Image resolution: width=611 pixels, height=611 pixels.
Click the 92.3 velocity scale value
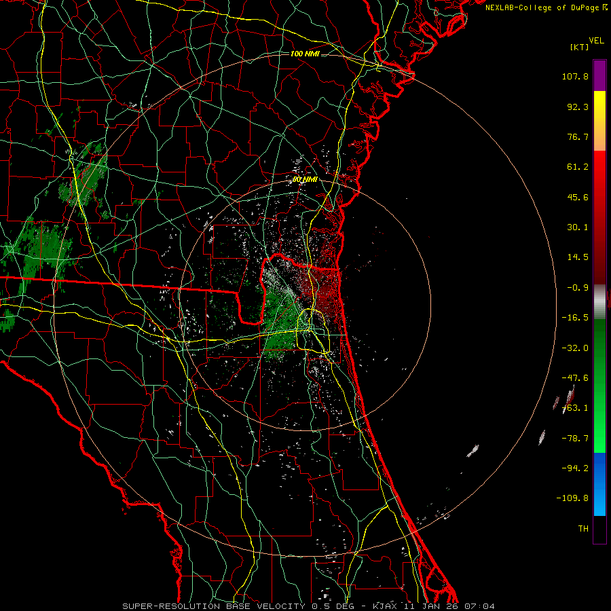click(578, 107)
